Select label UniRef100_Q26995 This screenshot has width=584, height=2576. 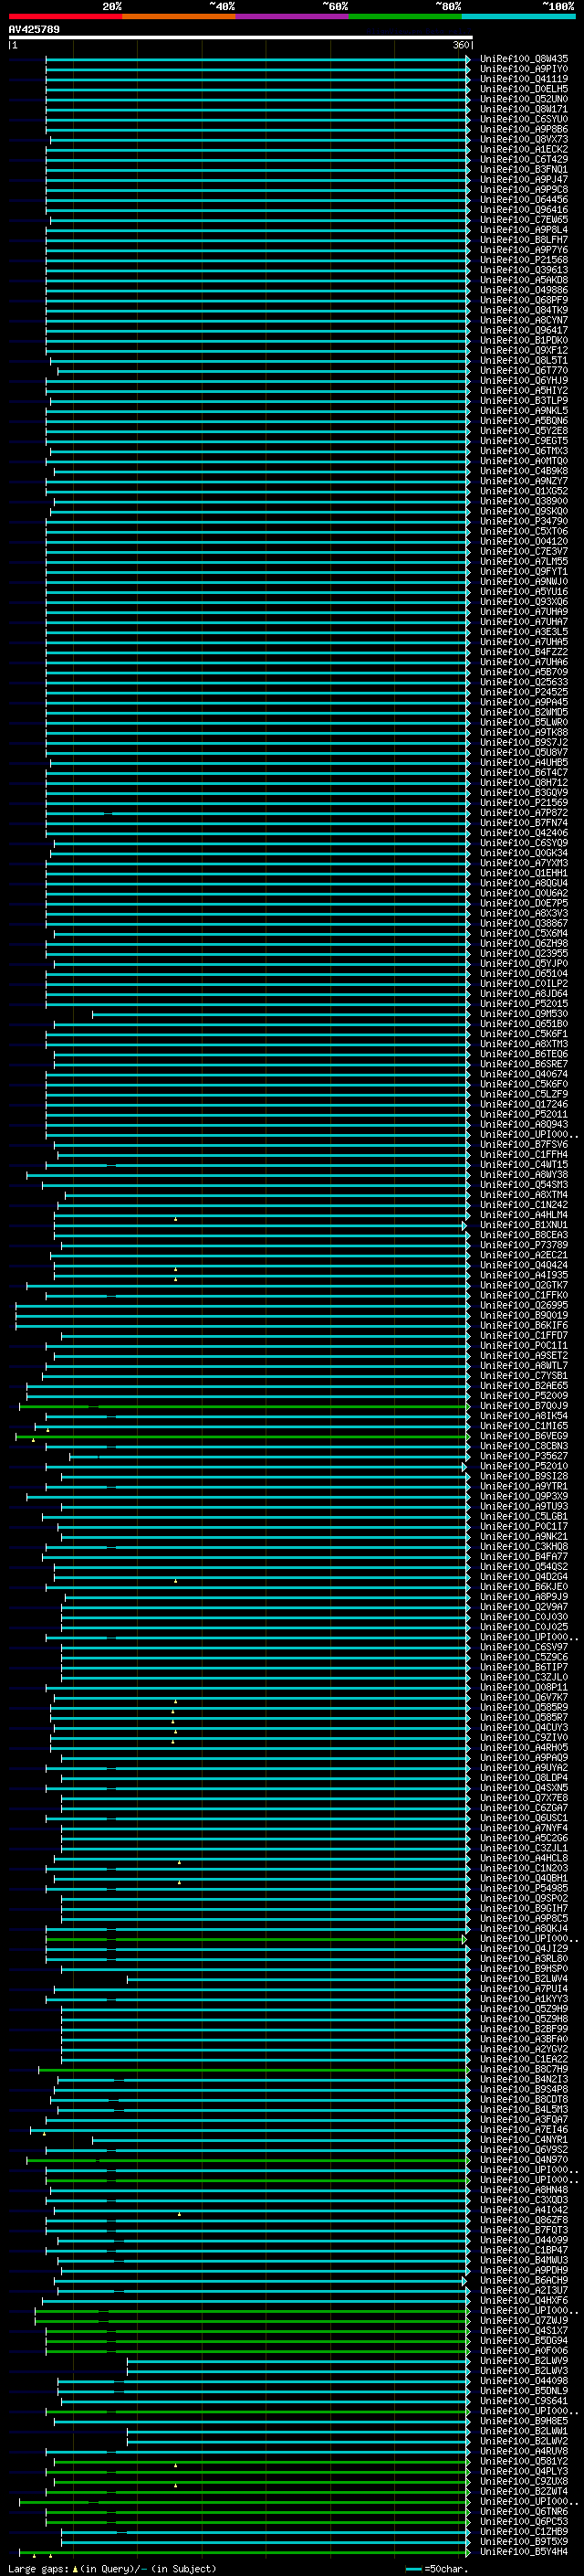[523, 1305]
